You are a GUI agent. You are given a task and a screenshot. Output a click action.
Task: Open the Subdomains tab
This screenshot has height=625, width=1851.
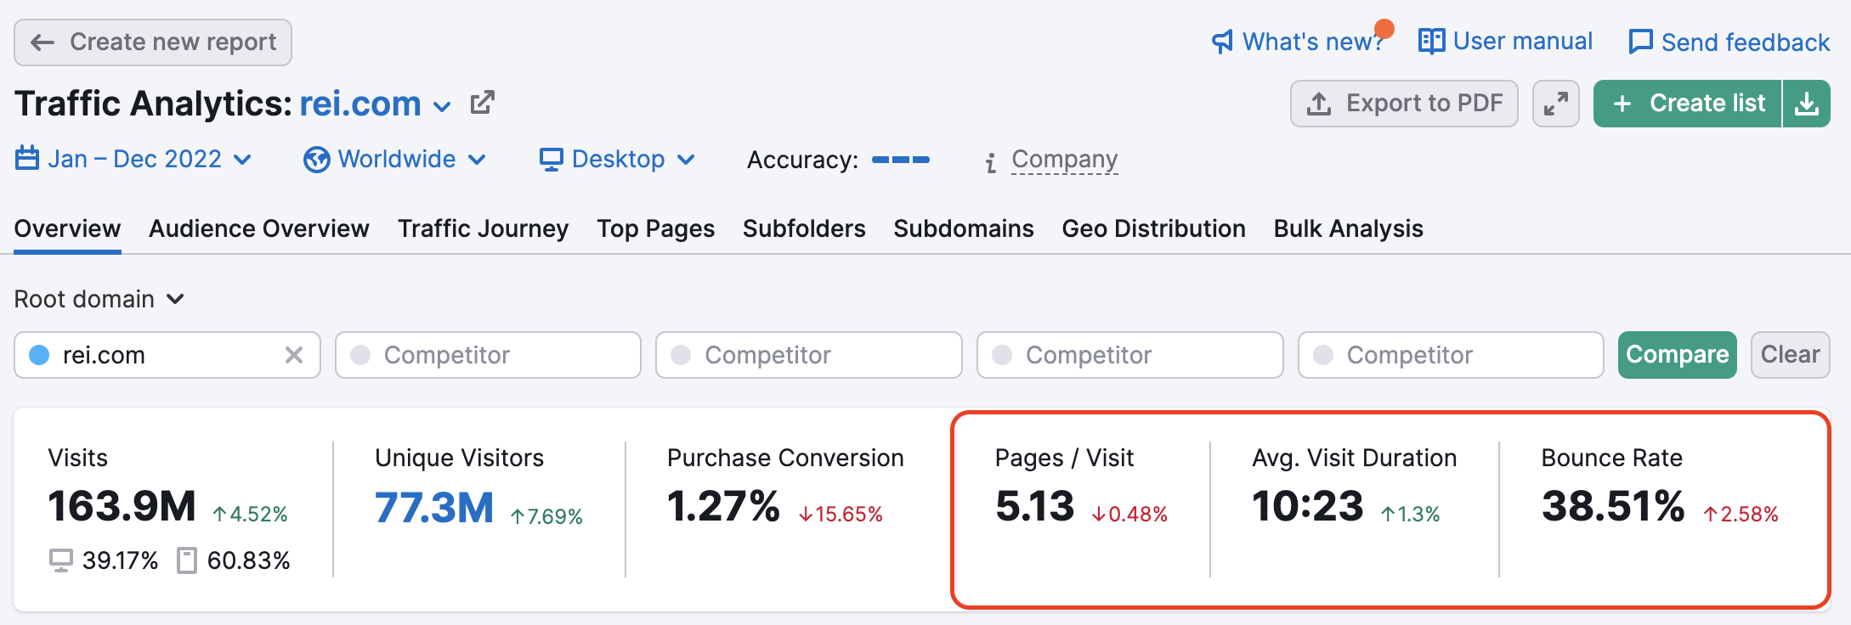(x=964, y=228)
